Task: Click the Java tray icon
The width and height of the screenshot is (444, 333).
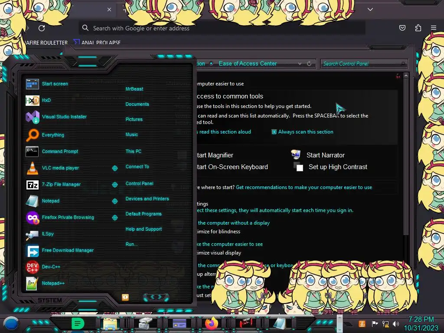Action: tap(362, 323)
